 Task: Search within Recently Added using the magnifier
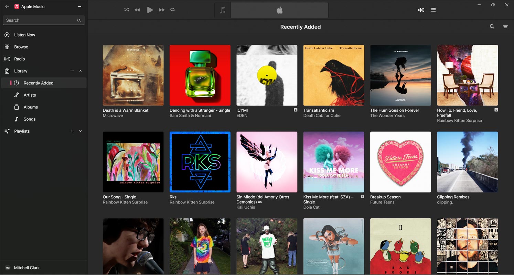tap(492, 26)
